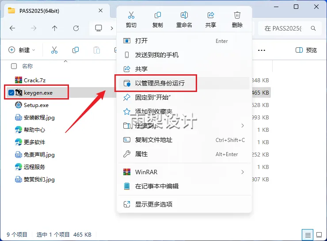Select the 更多软件 shortcut
Image resolution: width=327 pixels, height=241 pixels.
34,142
